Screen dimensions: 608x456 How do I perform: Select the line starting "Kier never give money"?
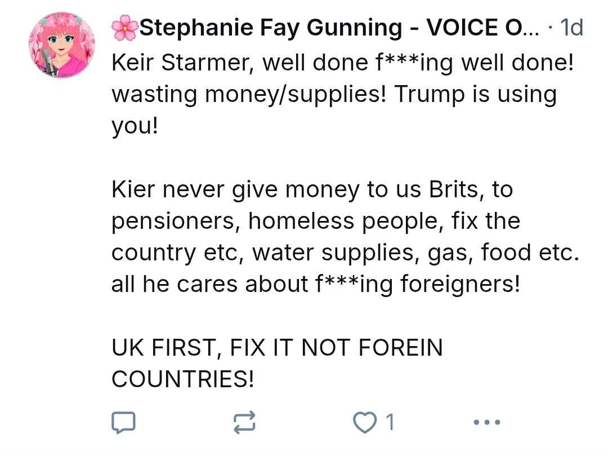coord(312,189)
